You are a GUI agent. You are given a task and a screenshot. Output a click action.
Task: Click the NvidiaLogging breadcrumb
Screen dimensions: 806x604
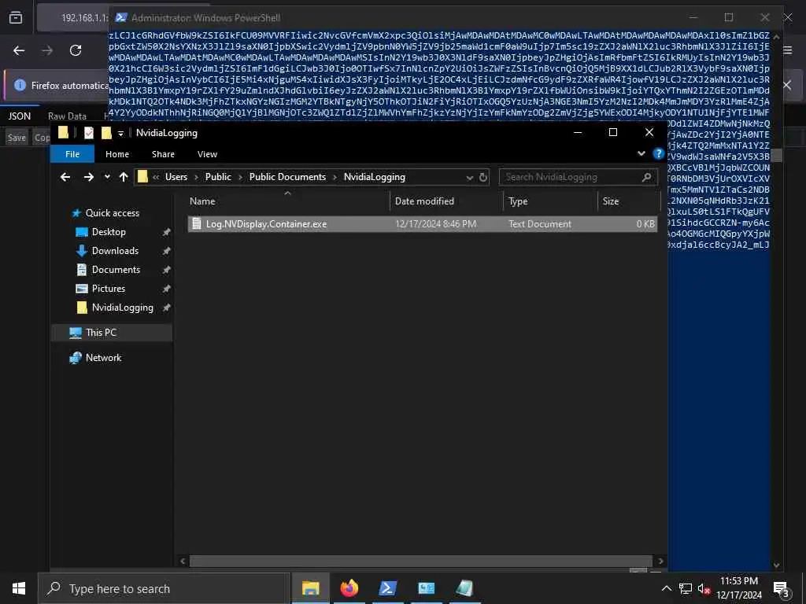374,177
